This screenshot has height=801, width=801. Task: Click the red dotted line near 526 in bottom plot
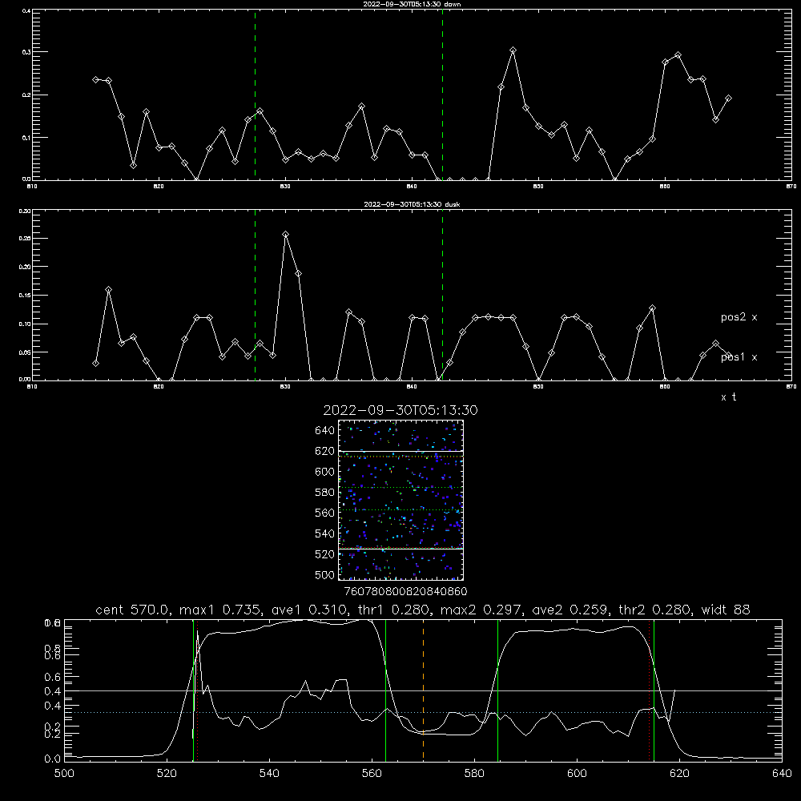pyautogui.click(x=197, y=690)
